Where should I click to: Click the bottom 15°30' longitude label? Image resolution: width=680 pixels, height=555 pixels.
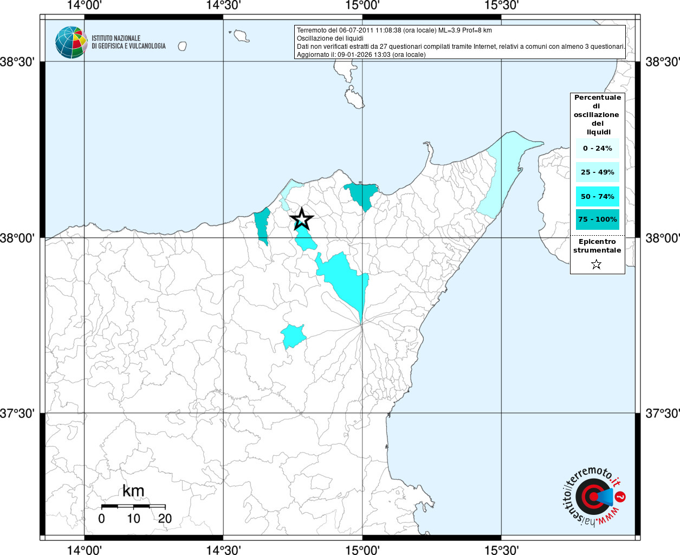(501, 550)
